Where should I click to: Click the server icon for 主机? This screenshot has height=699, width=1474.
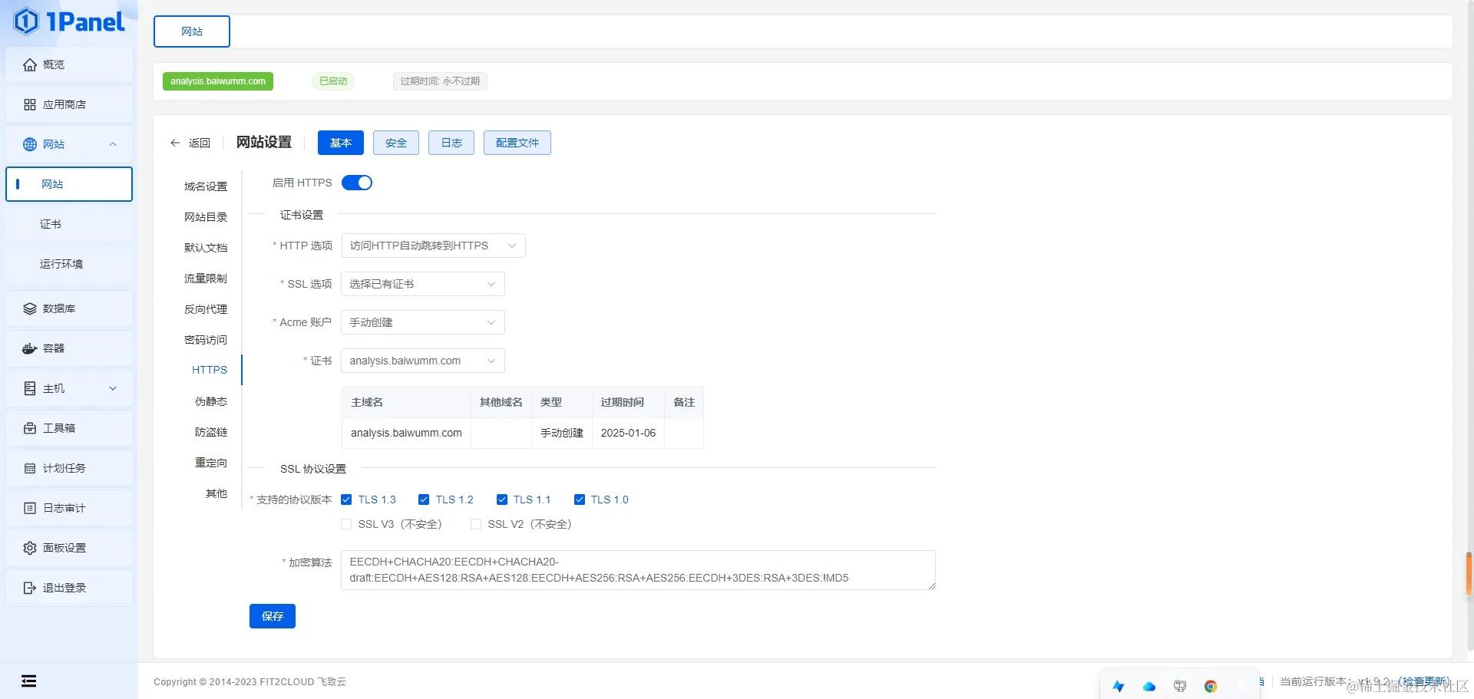(30, 388)
